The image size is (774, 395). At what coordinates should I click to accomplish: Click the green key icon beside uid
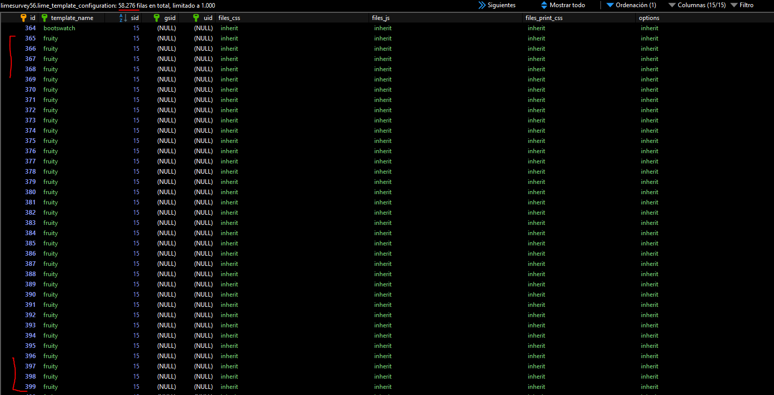[x=196, y=18]
